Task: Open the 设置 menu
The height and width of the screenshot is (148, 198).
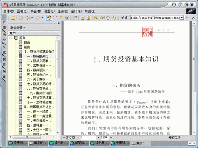Action: [x=49, y=12]
